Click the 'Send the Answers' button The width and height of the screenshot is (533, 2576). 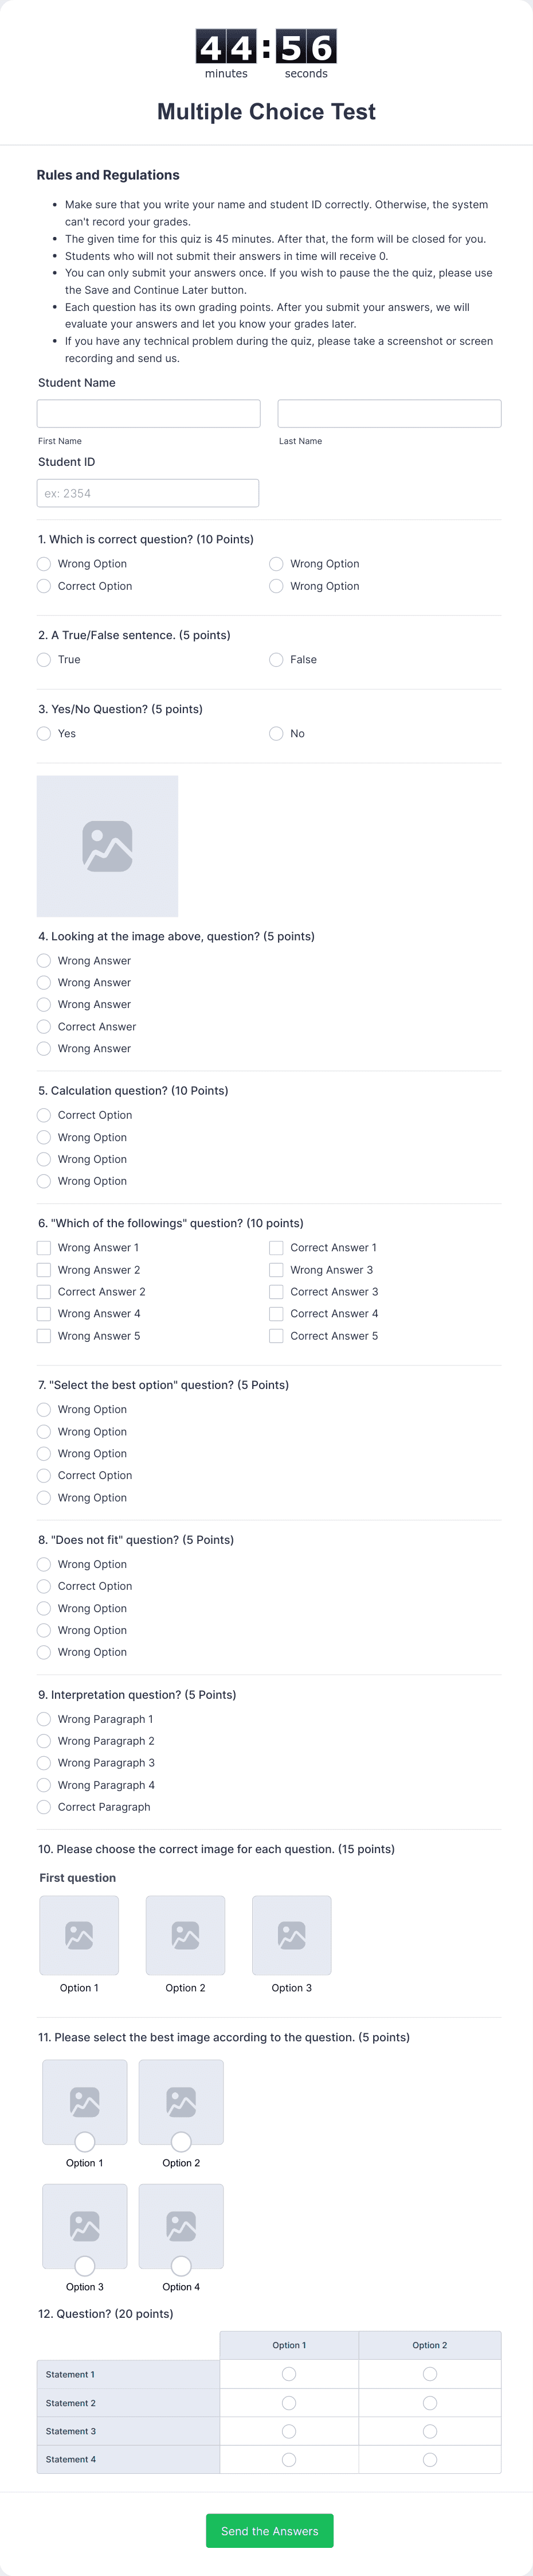269,2530
